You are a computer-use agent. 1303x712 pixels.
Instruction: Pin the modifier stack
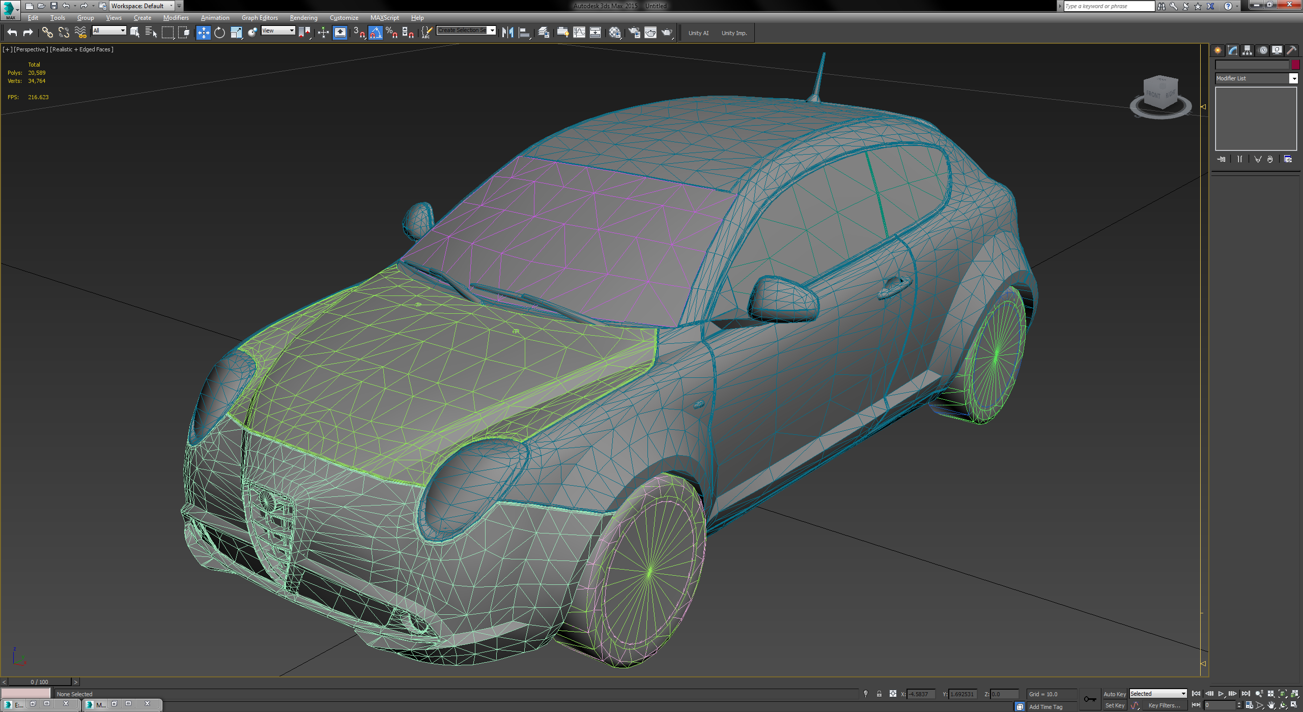(1221, 159)
